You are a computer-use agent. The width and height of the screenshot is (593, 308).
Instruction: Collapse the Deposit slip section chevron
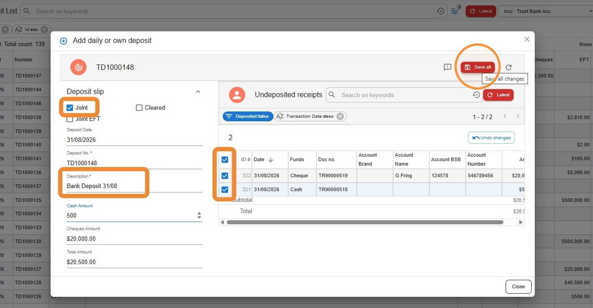[198, 92]
